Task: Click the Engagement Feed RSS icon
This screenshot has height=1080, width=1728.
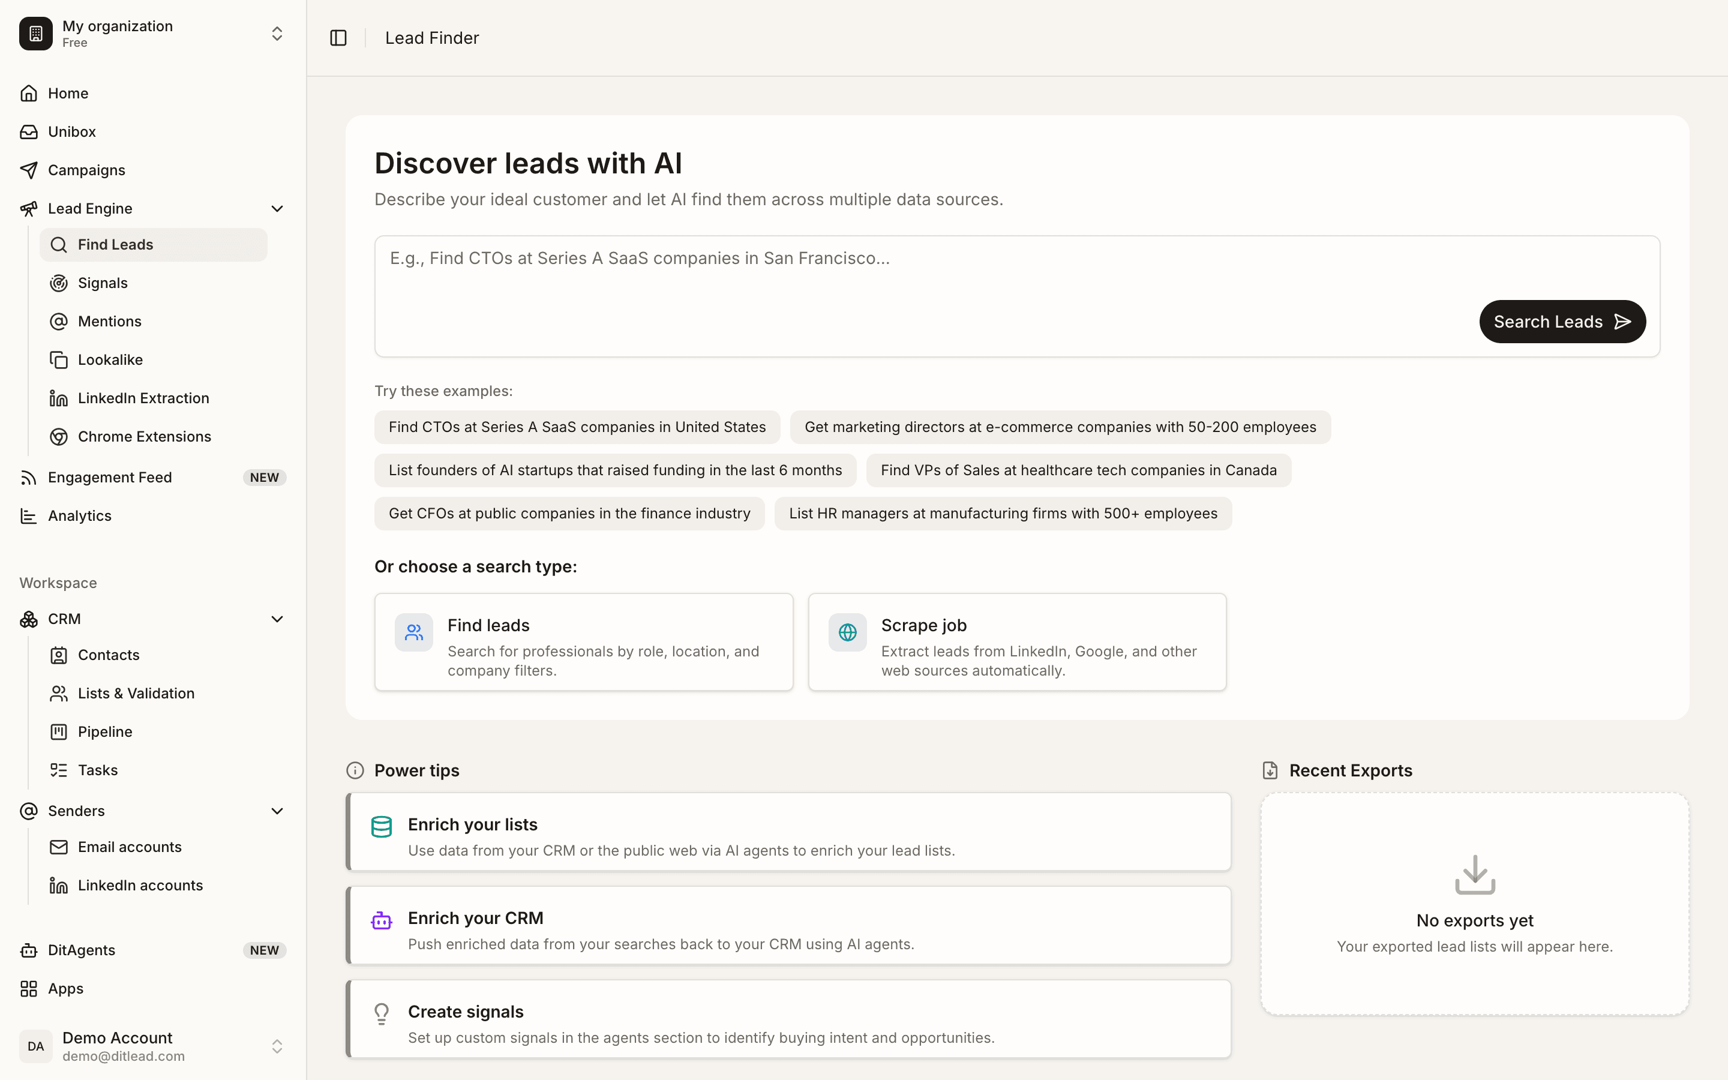Action: pos(29,478)
